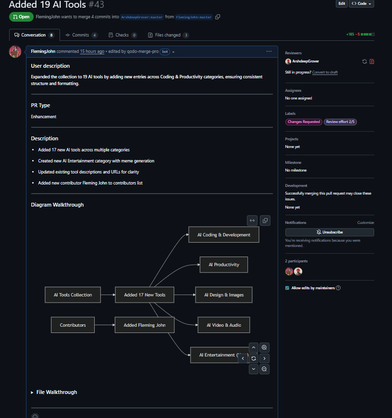Select the Contributors diagram node
392x418 pixels.
tap(73, 325)
